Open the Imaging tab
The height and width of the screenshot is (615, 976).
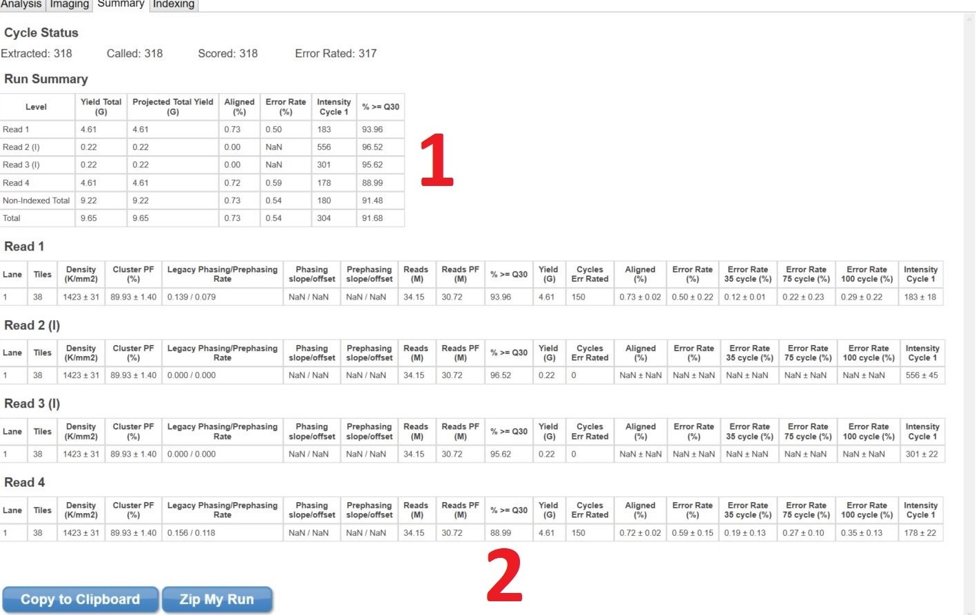click(69, 4)
